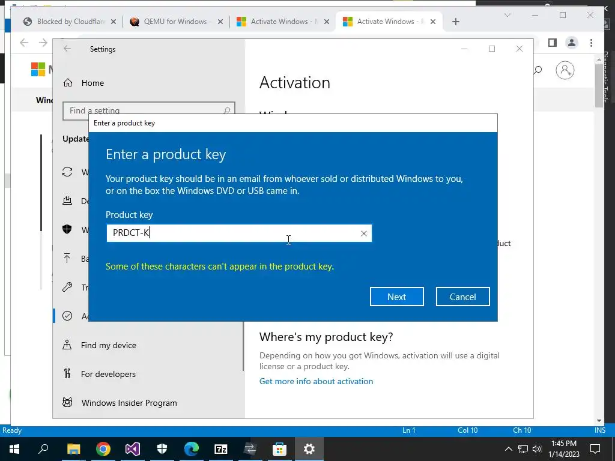This screenshot has width=615, height=461.
Task: Click inside the Product key input field
Action: coord(239,234)
